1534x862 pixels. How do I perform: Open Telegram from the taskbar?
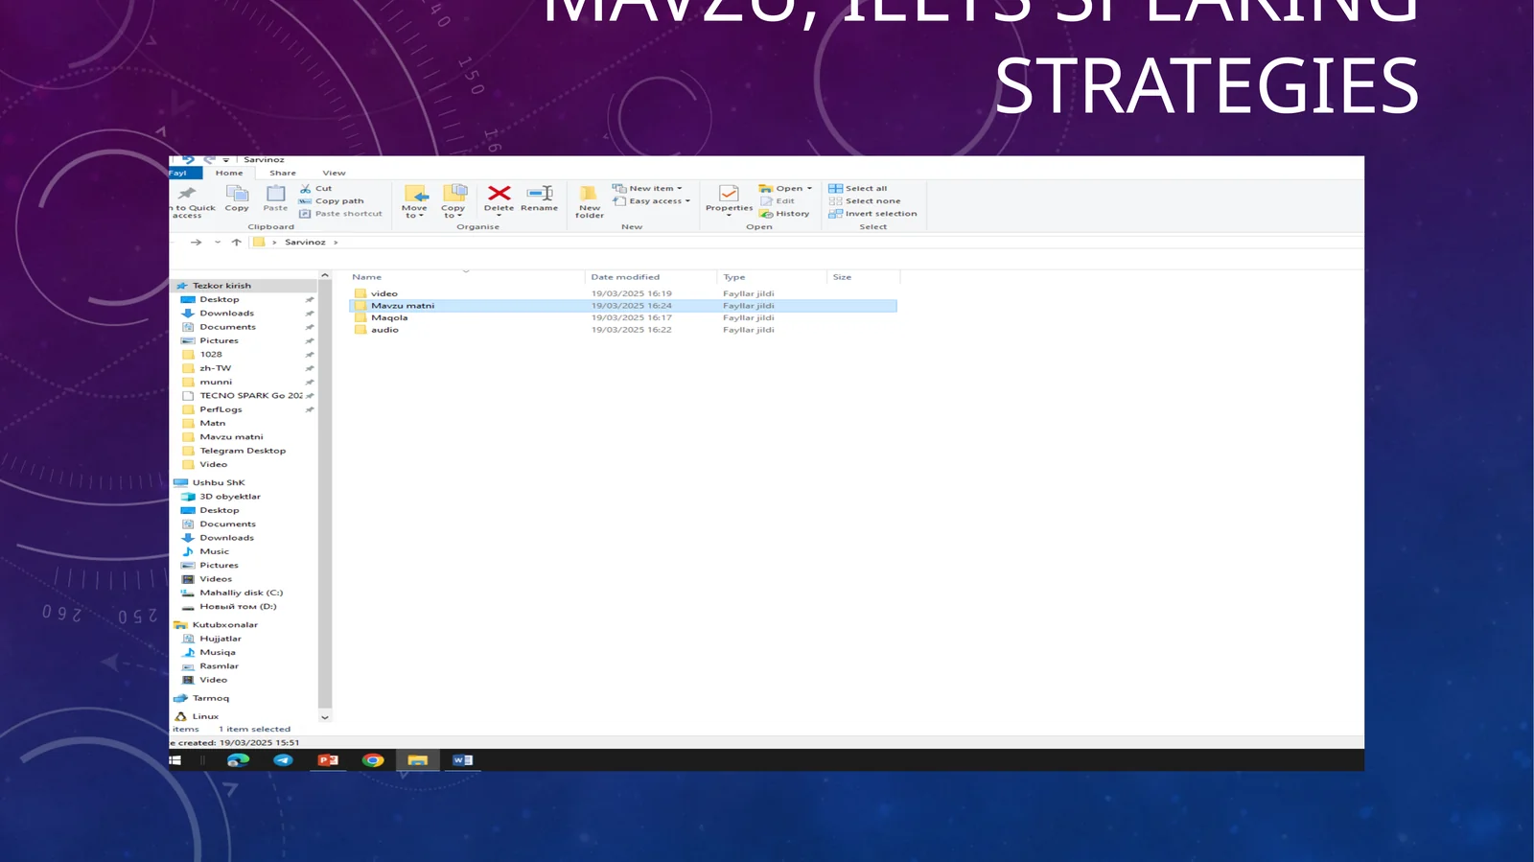[x=283, y=760]
